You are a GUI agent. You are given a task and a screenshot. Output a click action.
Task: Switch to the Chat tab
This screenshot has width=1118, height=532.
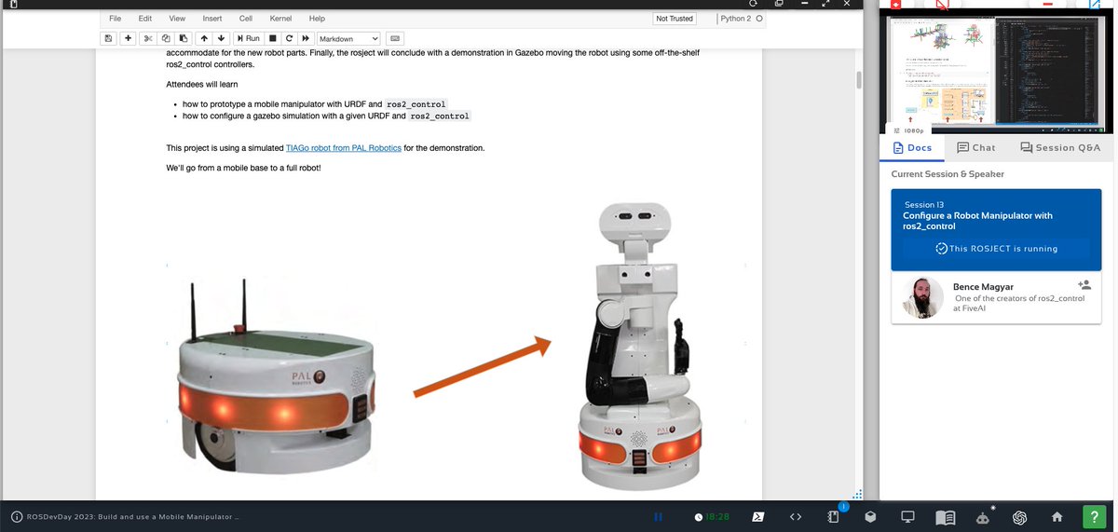click(975, 147)
